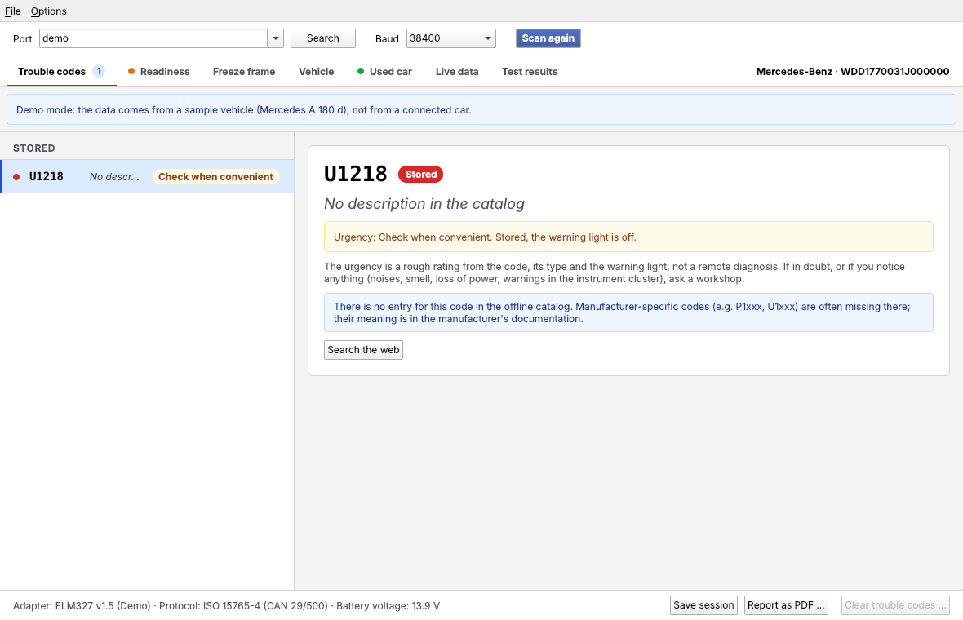
Task: Click 'No description in the catalog' text
Action: [x=424, y=204]
